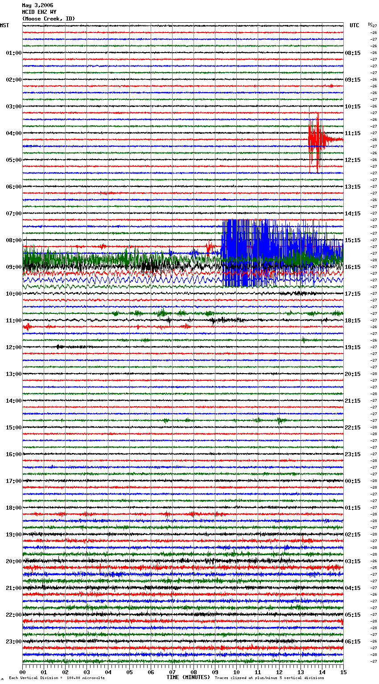This screenshot has height=684, width=379.
Task: Click the '17:15' UTC time label
Action: point(353,294)
